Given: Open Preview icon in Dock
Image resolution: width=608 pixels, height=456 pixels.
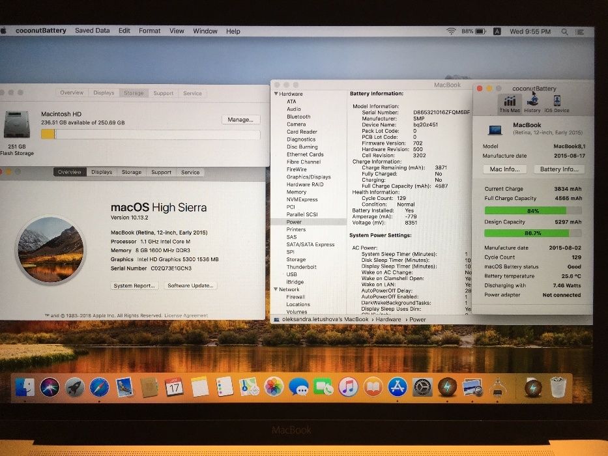Looking at the screenshot, I should pyautogui.click(x=472, y=387).
